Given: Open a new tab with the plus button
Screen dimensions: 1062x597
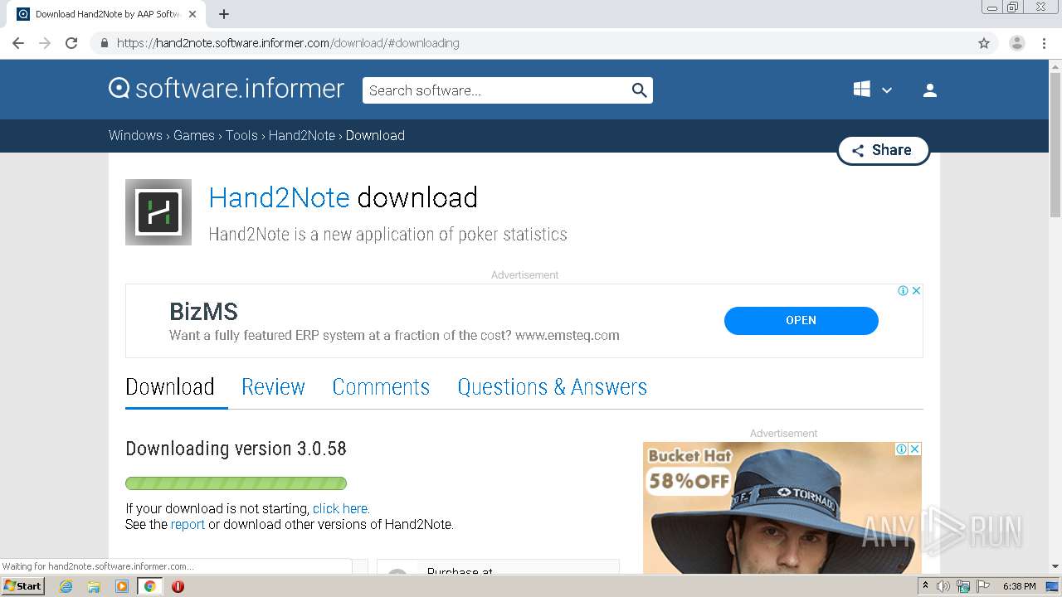Looking at the screenshot, I should click(x=224, y=14).
